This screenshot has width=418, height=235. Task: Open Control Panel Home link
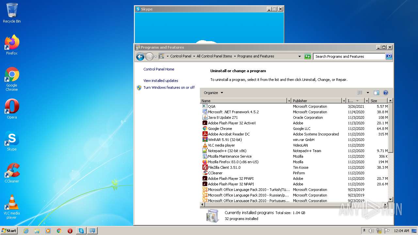click(x=159, y=69)
